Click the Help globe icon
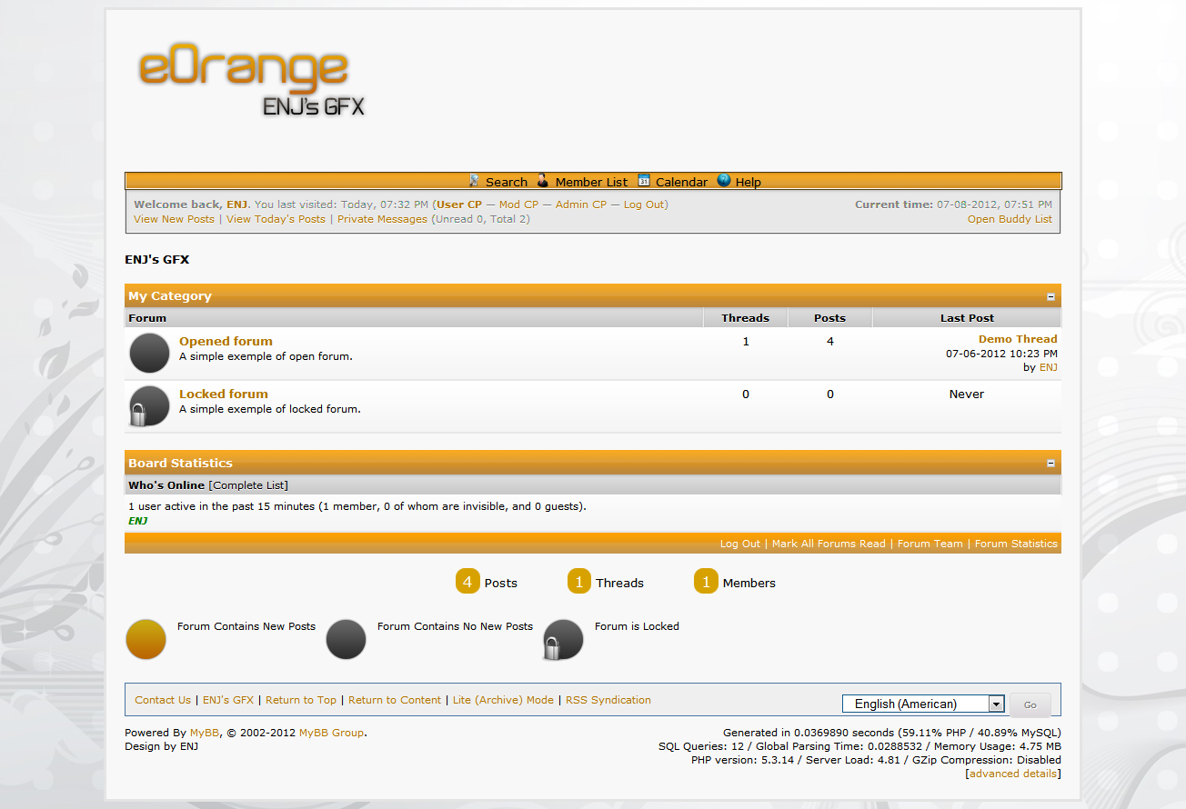 point(724,181)
